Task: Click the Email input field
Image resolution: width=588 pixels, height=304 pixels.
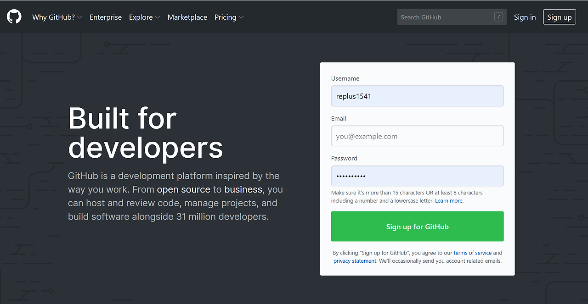Action: click(x=417, y=136)
